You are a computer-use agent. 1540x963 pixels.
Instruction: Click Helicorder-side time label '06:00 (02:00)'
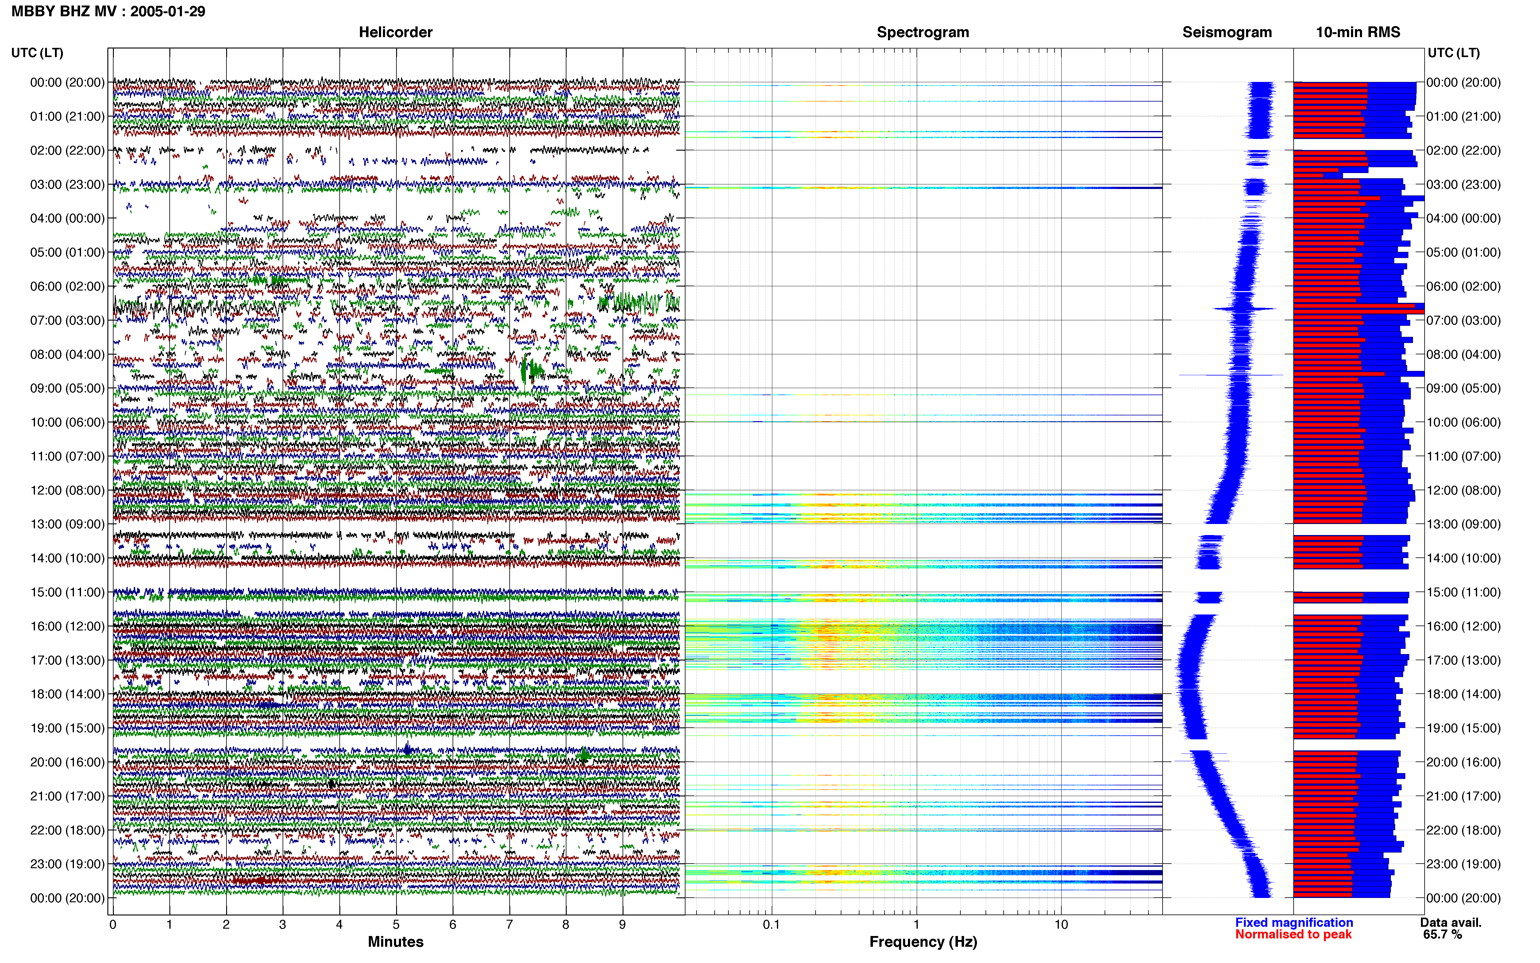click(x=68, y=287)
